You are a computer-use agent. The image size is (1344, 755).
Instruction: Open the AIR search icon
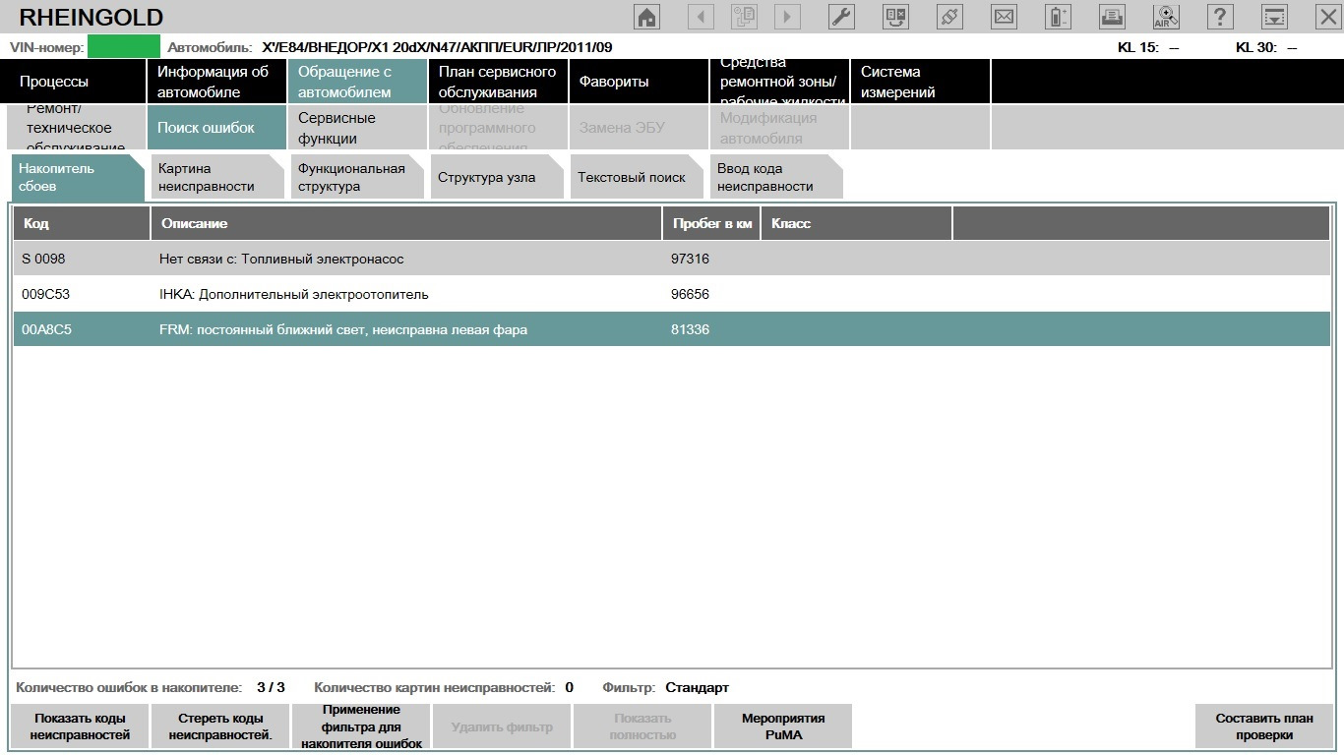(1166, 16)
